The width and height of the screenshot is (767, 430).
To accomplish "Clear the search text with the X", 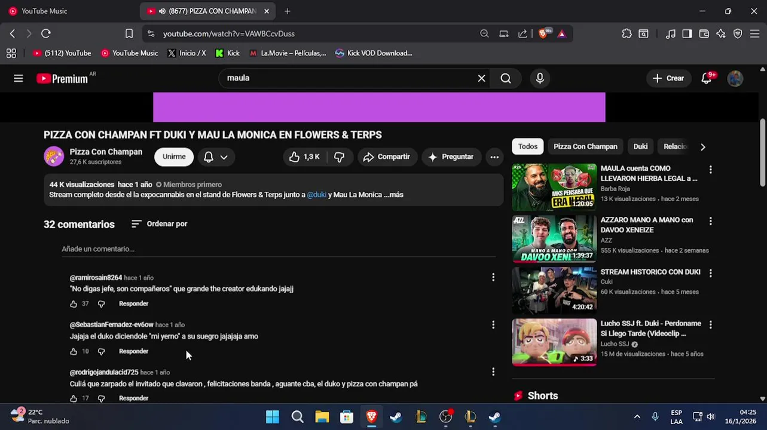I will click(x=481, y=78).
